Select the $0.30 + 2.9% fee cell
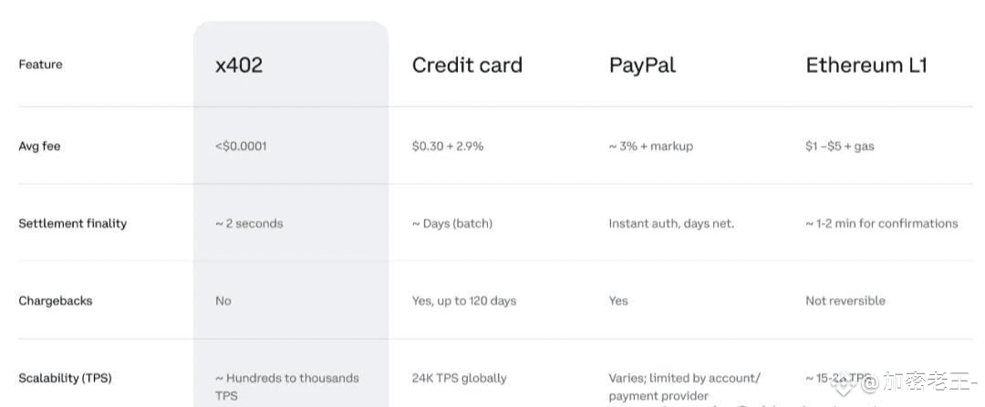The height and width of the screenshot is (407, 985). click(x=448, y=146)
